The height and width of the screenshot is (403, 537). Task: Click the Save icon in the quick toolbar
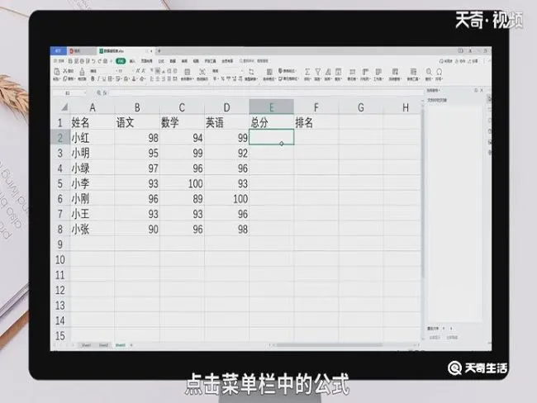[x=70, y=61]
